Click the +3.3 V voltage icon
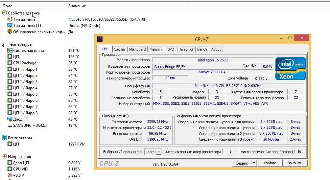This screenshot has width=330, height=180. (x=10, y=175)
